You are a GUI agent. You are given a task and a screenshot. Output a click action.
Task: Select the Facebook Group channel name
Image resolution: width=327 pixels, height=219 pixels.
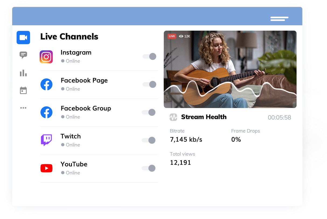[x=86, y=108]
